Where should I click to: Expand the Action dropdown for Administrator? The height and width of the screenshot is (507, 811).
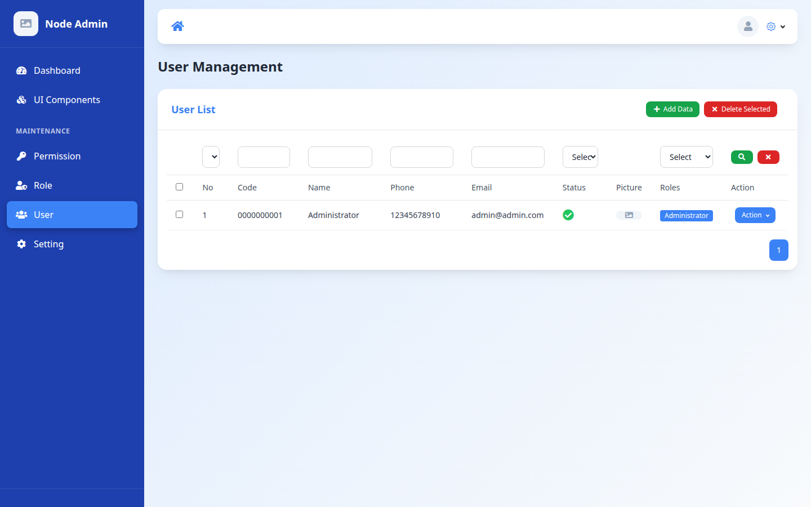755,215
